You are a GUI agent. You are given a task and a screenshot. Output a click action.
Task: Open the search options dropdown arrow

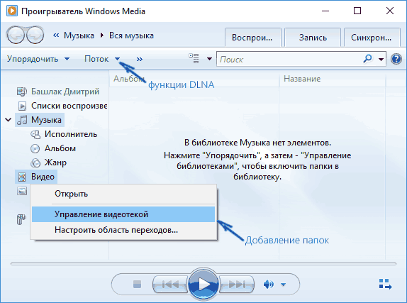pyautogui.click(x=381, y=59)
